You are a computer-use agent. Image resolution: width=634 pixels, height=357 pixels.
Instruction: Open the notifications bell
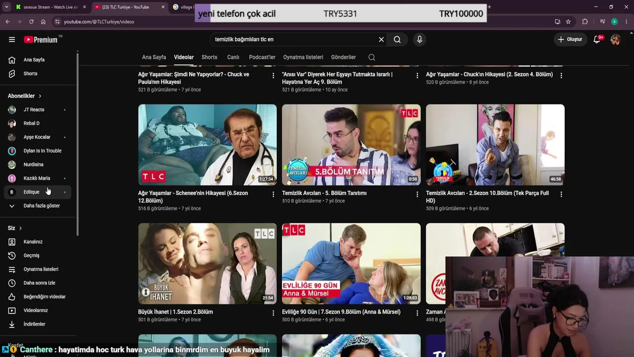coord(597,40)
